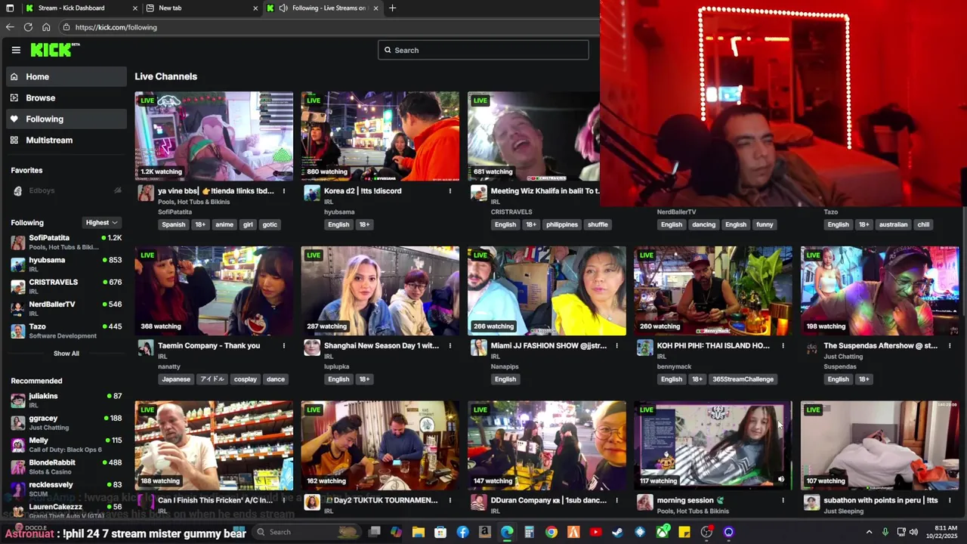Mute the Following tab audio icon

click(283, 8)
